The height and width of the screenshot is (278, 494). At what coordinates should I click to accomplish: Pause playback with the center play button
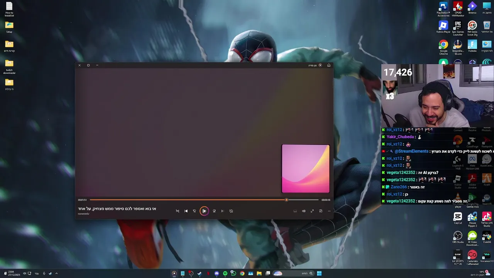coord(204,211)
